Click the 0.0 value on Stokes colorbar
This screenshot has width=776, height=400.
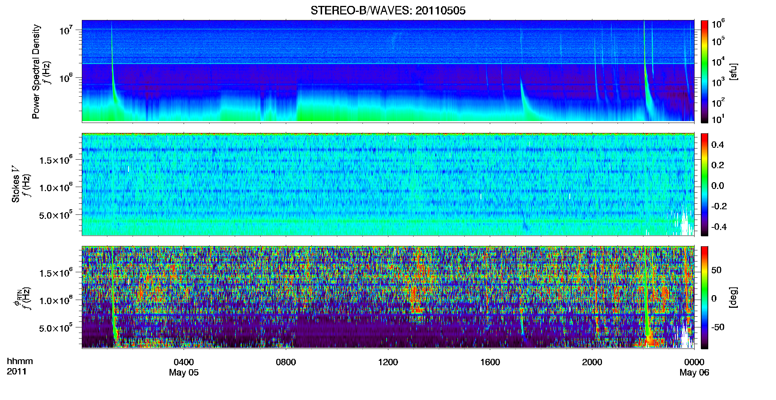(718, 186)
